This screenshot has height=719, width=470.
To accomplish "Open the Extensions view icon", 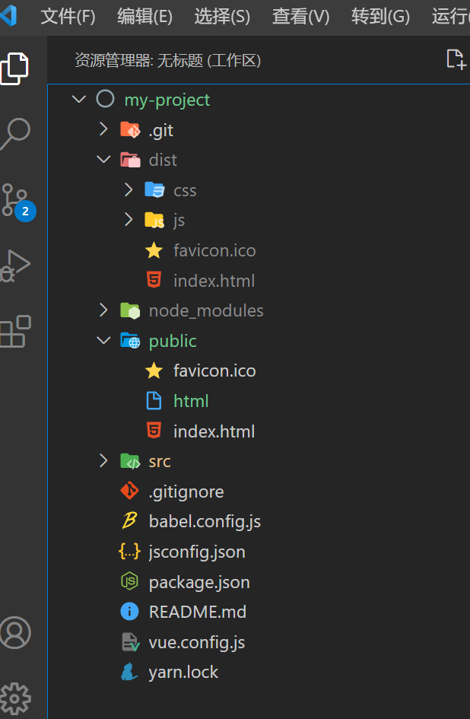I will pos(16,332).
